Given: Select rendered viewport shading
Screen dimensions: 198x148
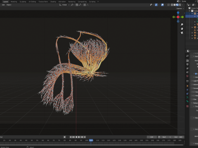Looking at the screenshot, I should [180, 5].
